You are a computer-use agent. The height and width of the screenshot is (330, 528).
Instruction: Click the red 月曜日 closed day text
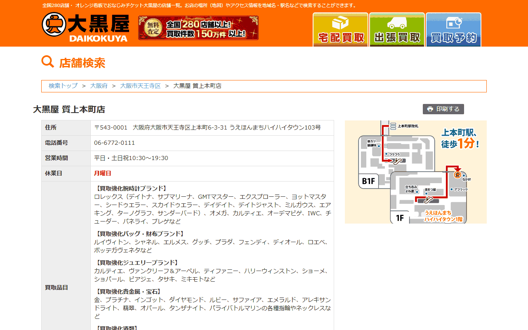coord(103,173)
